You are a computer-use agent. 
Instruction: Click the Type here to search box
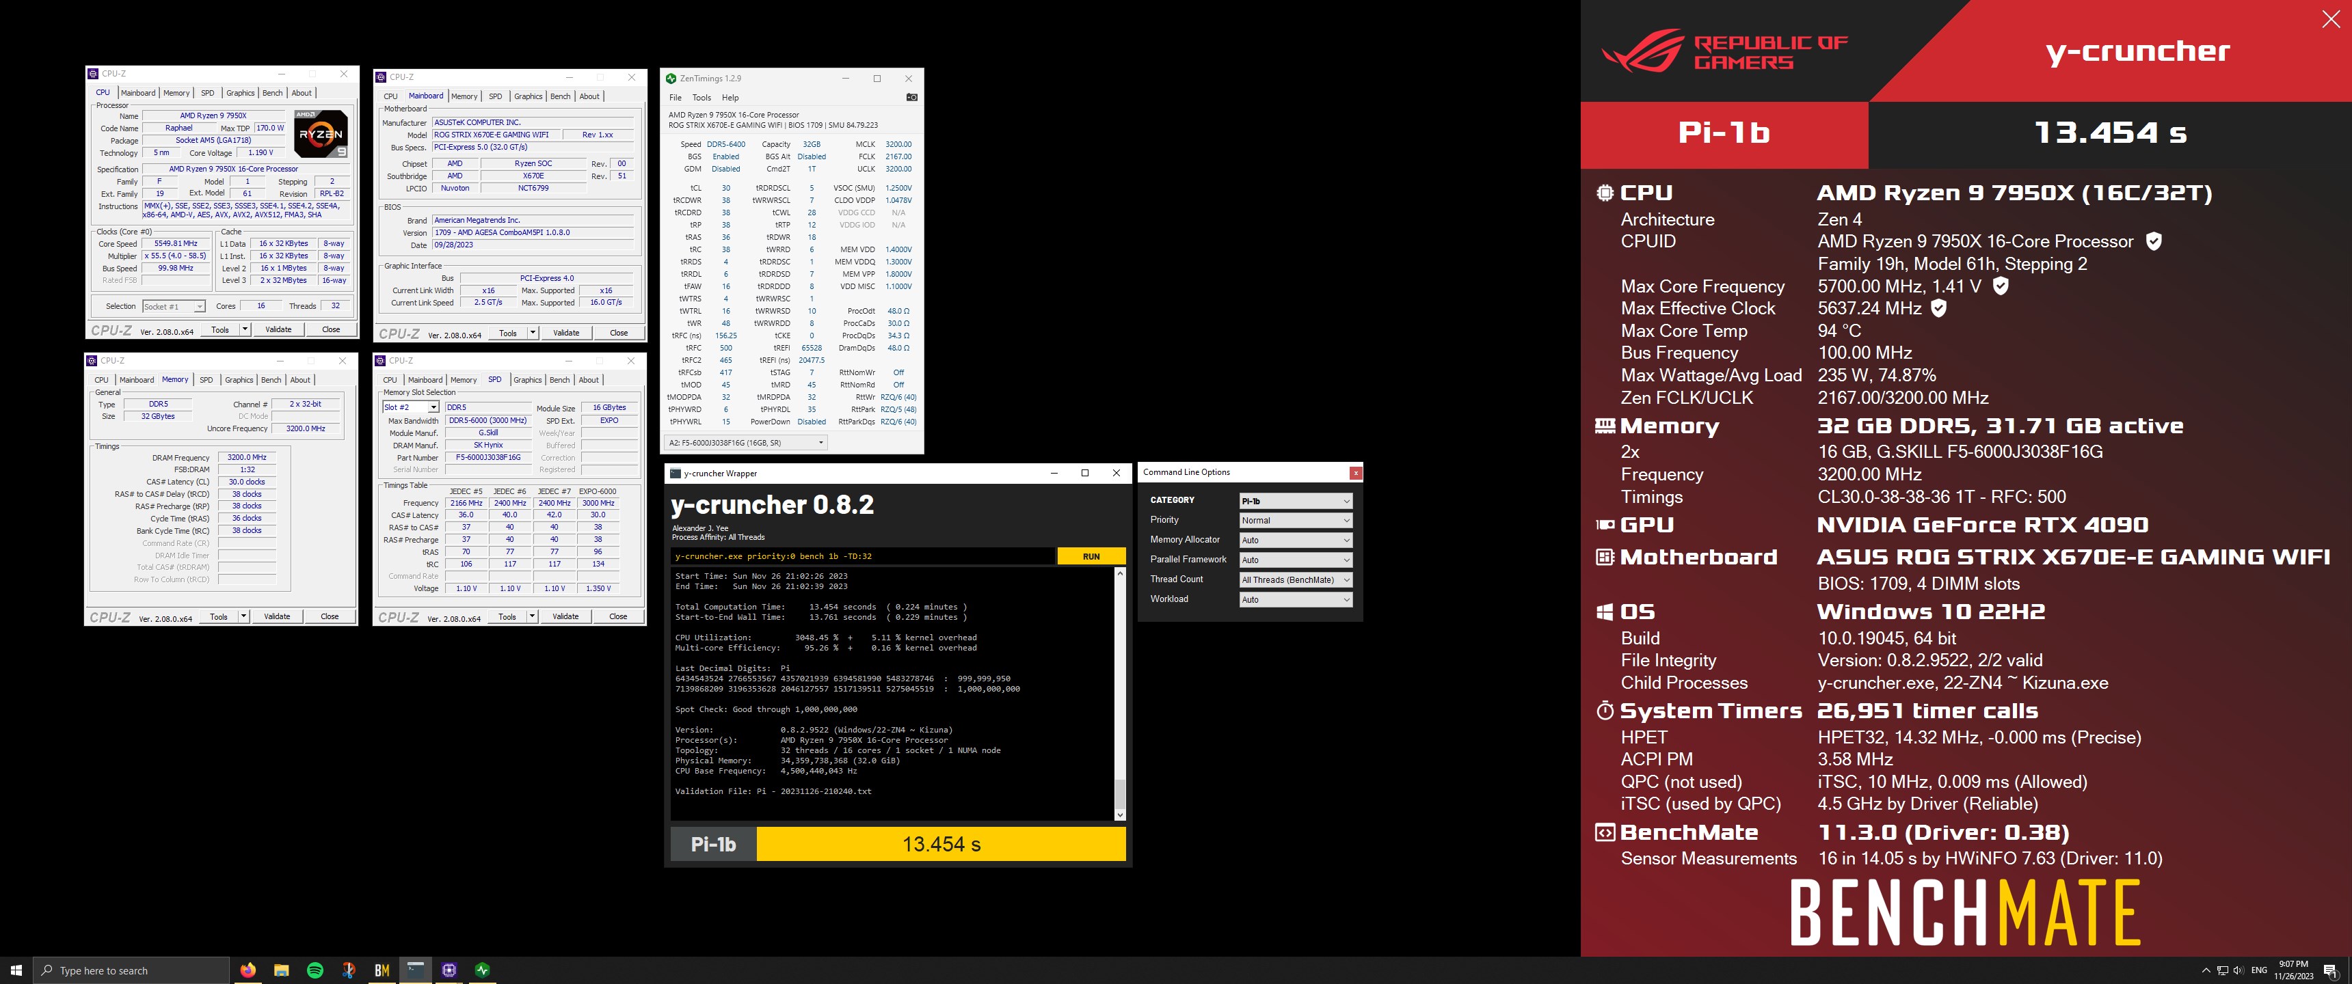pyautogui.click(x=131, y=970)
